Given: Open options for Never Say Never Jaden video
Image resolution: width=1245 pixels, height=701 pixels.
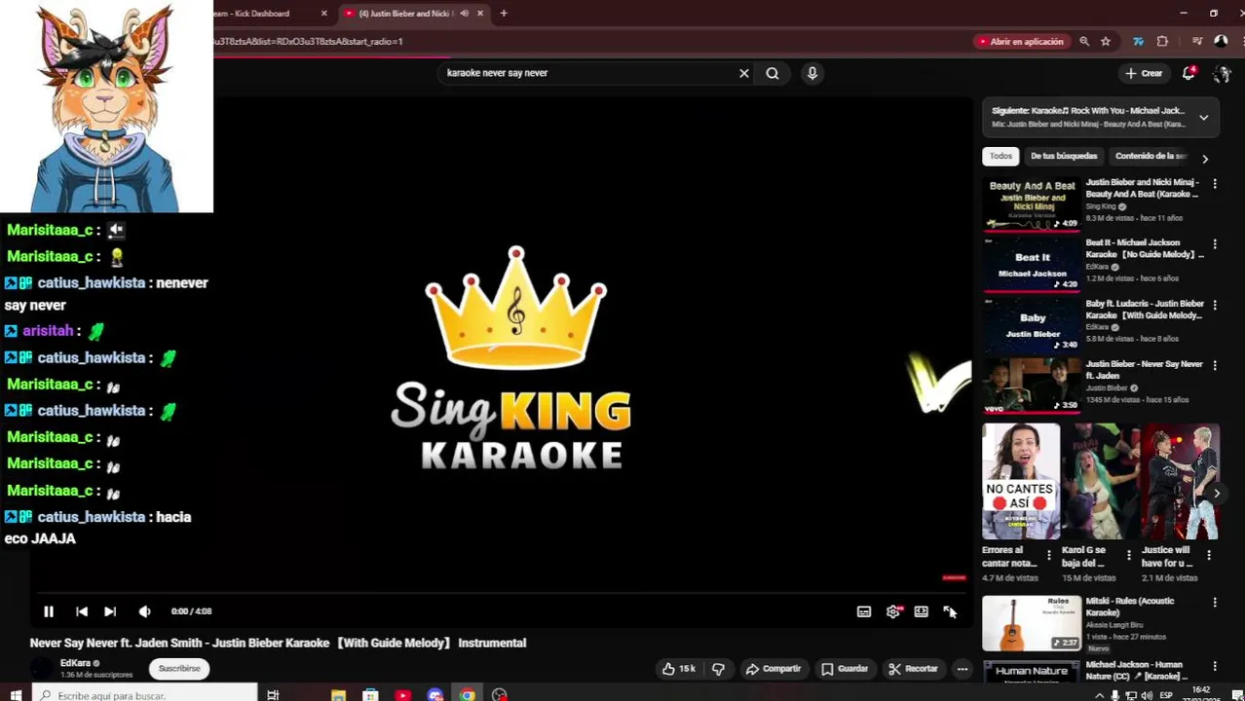Looking at the screenshot, I should click(x=1215, y=364).
